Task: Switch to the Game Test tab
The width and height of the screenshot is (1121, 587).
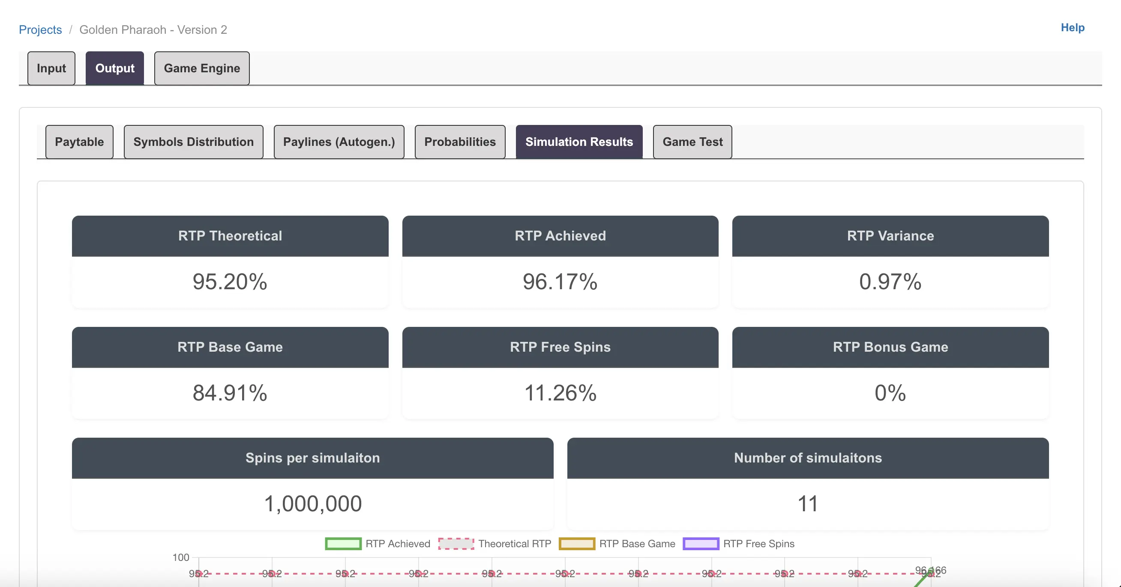Action: [692, 142]
